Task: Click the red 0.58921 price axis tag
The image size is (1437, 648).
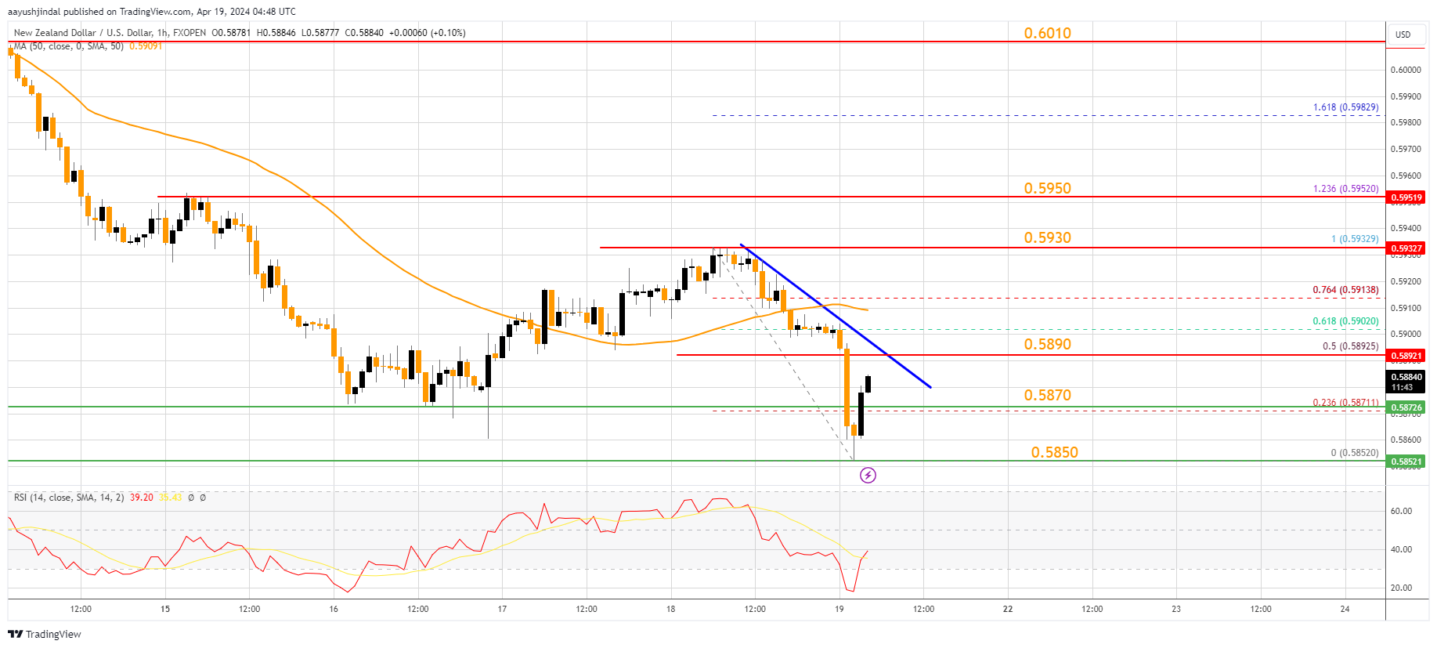Action: [1406, 356]
